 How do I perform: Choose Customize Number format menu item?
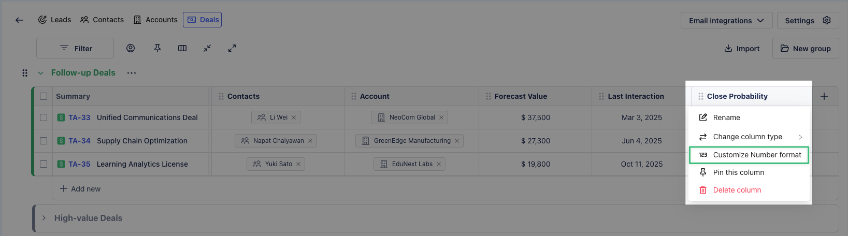pyautogui.click(x=756, y=155)
